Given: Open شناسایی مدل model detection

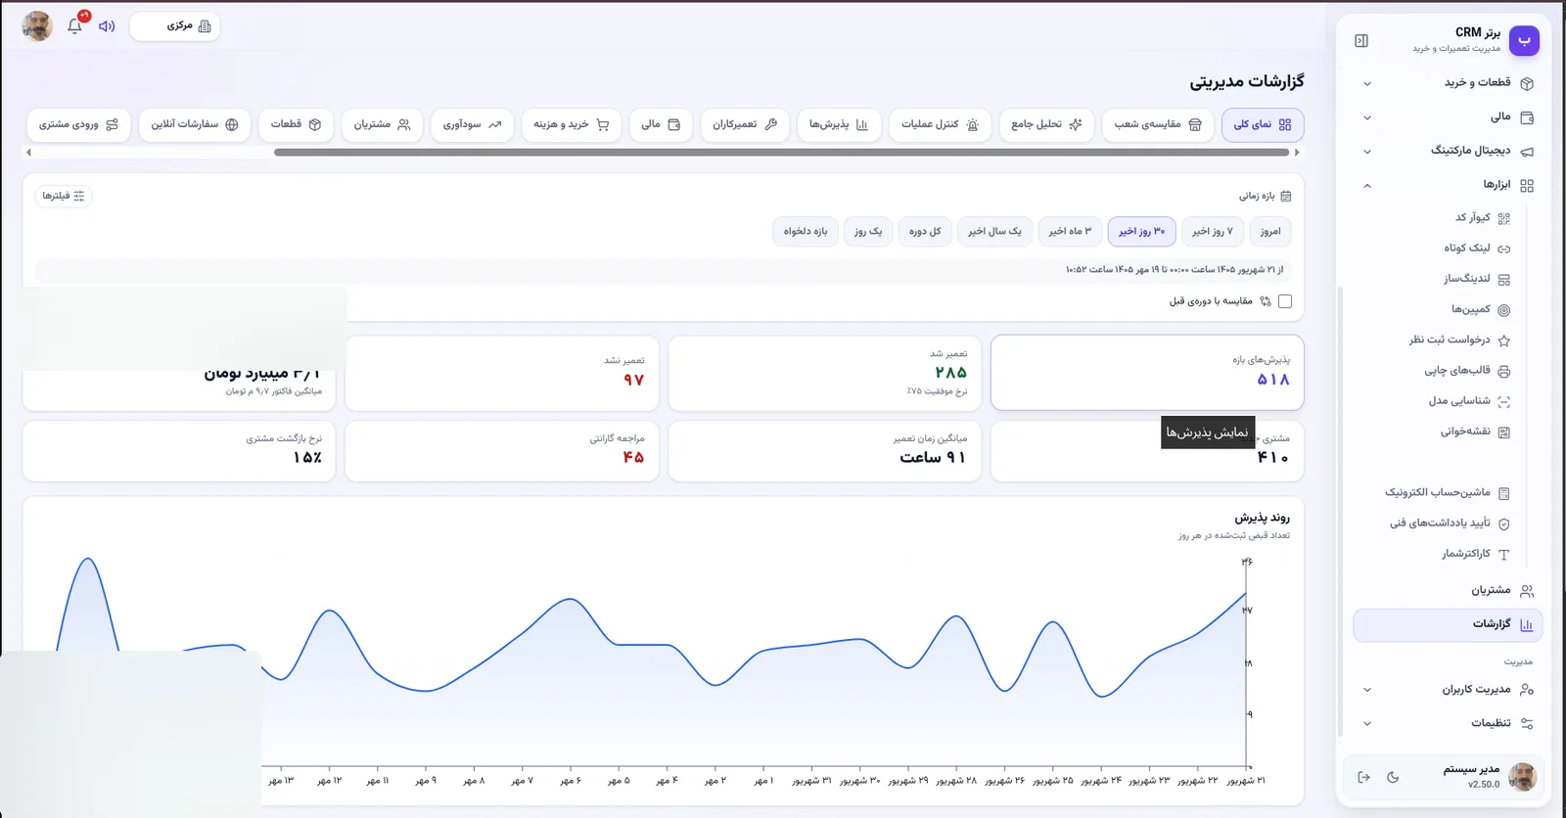Looking at the screenshot, I should click(x=1469, y=401).
